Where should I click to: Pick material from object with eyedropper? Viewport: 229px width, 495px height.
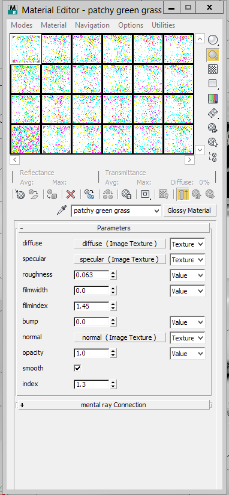(x=62, y=211)
